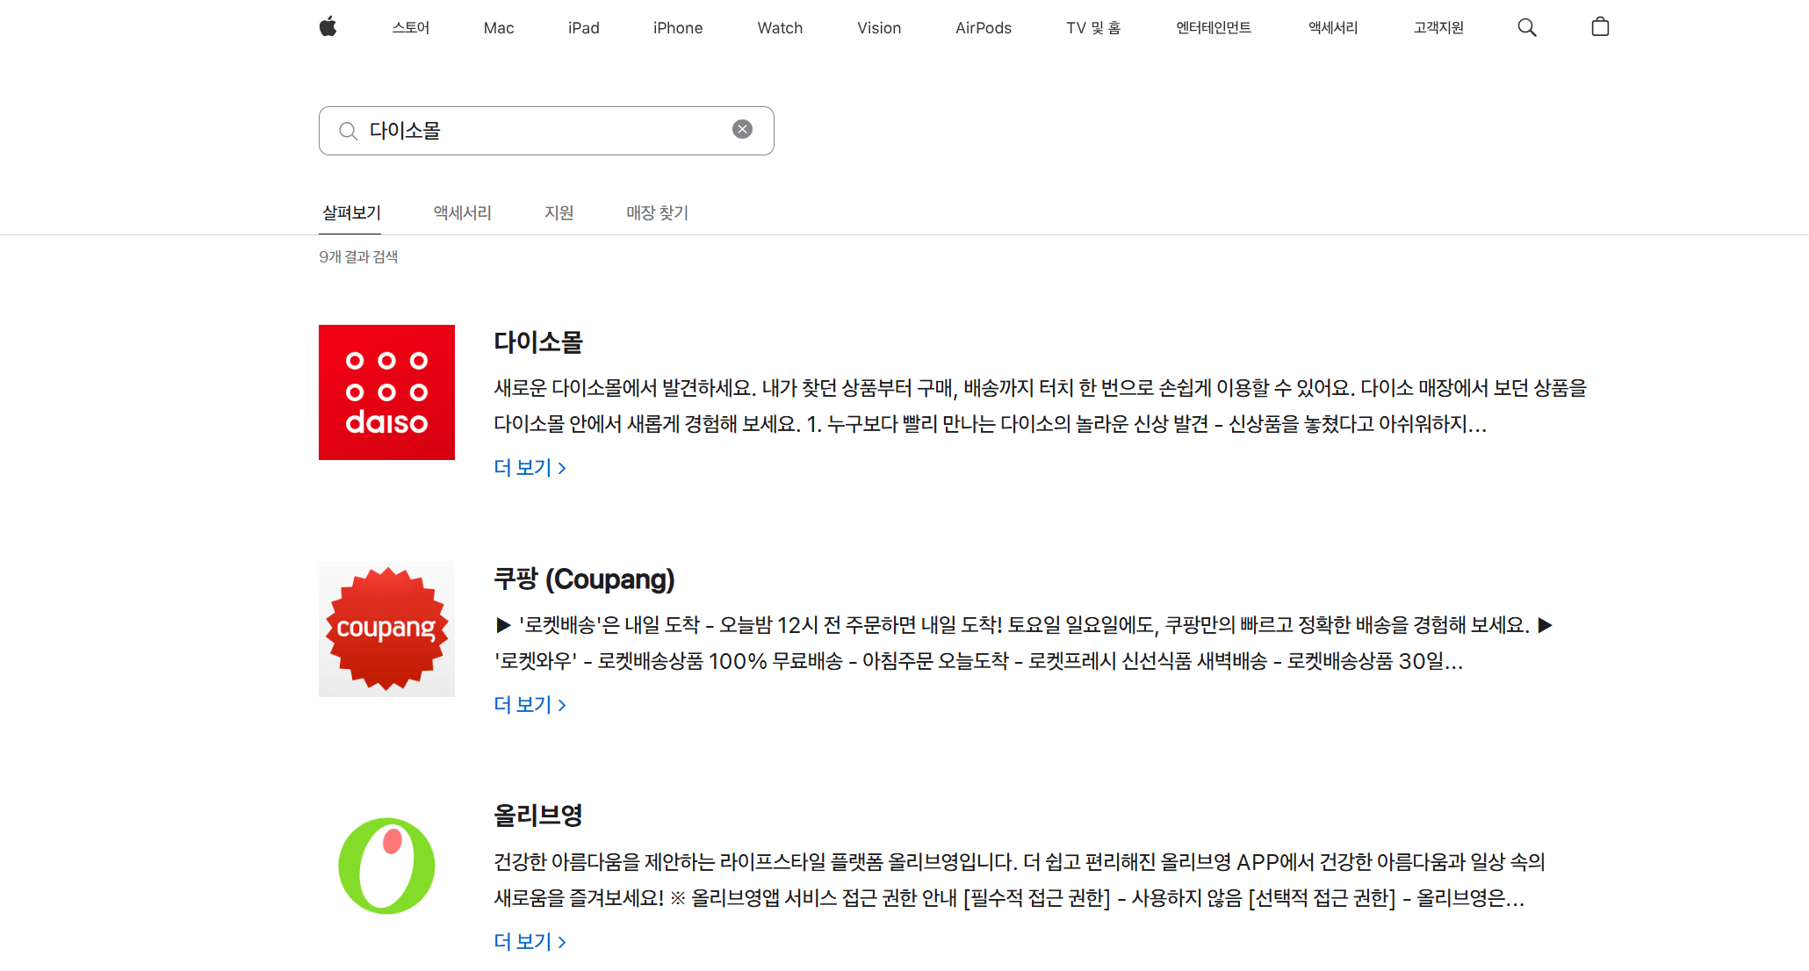Switch to the 액세서리 results tab
This screenshot has height=971, width=1809.
[462, 212]
